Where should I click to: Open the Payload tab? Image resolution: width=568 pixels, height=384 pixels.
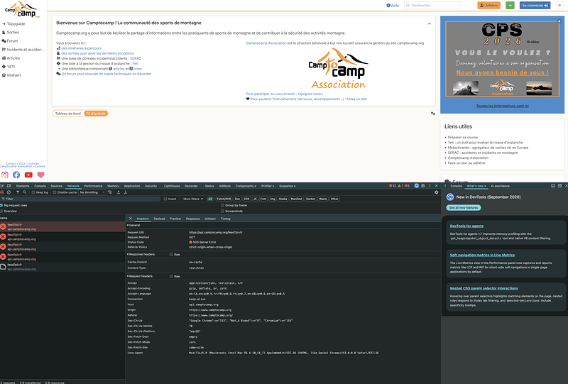[159, 219]
